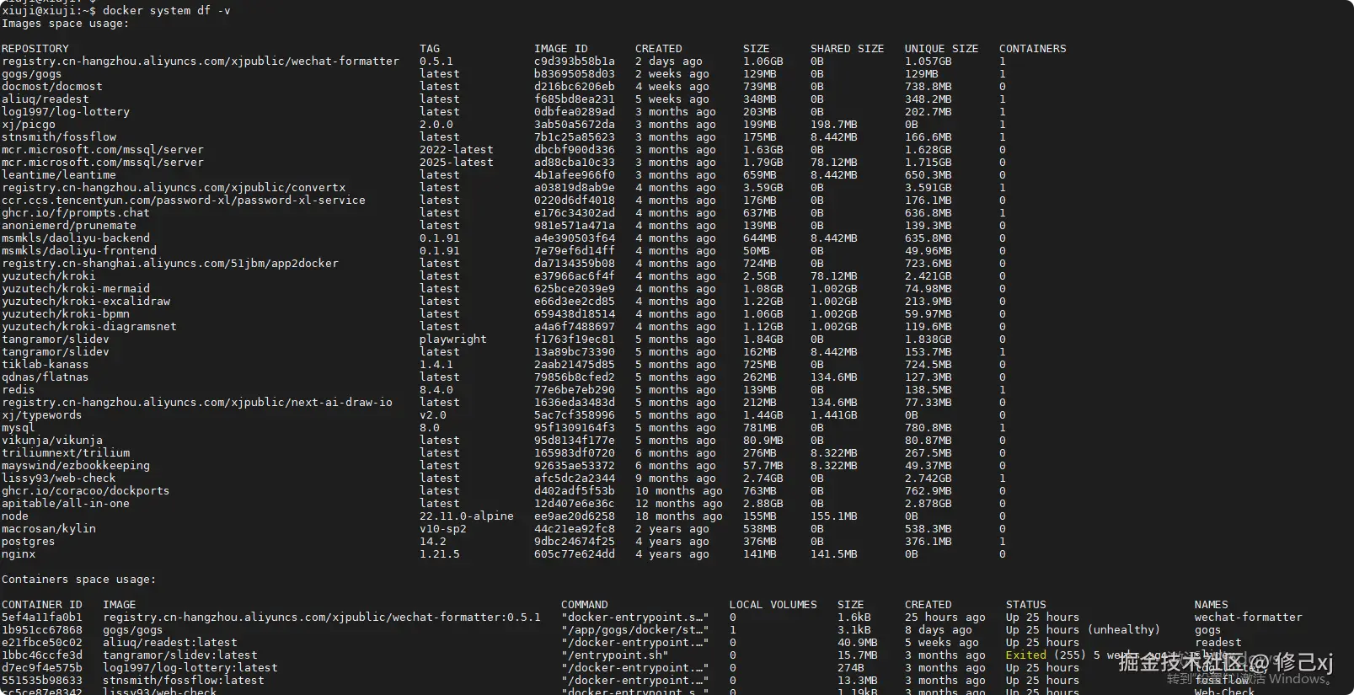Click the REPOSITORY column header
Screen dimensions: 1354x695
[x=35, y=49]
